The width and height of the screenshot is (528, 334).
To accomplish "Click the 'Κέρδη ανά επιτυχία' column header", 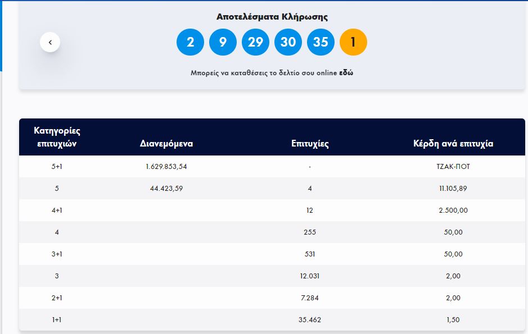I will [453, 143].
